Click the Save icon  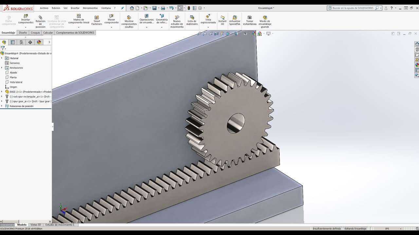(x=154, y=8)
